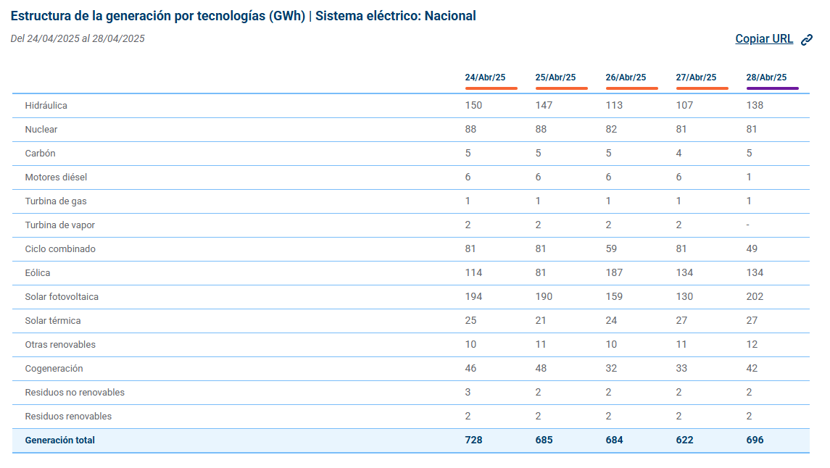
Task: Click Cogeneración value 42 for 28/Abr/25
Action: tap(752, 369)
